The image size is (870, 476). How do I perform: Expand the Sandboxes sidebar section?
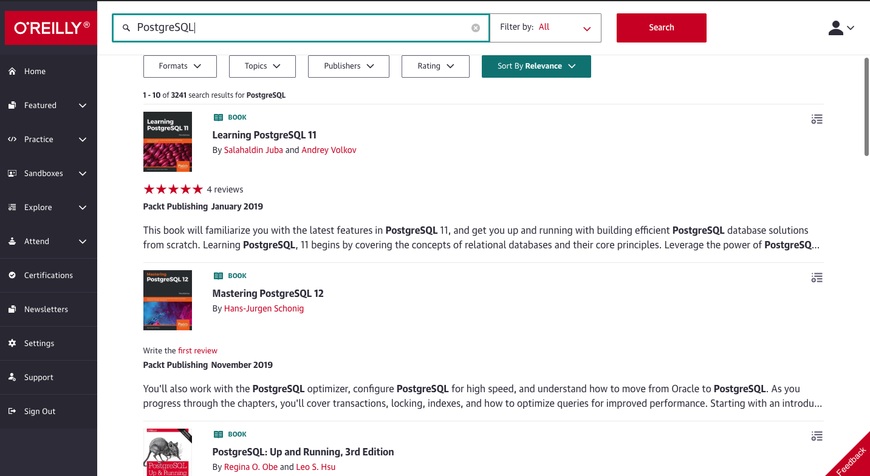(x=83, y=174)
